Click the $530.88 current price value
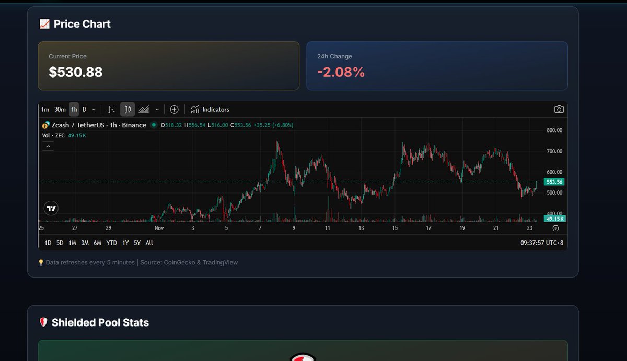This screenshot has height=361, width=627. point(76,72)
